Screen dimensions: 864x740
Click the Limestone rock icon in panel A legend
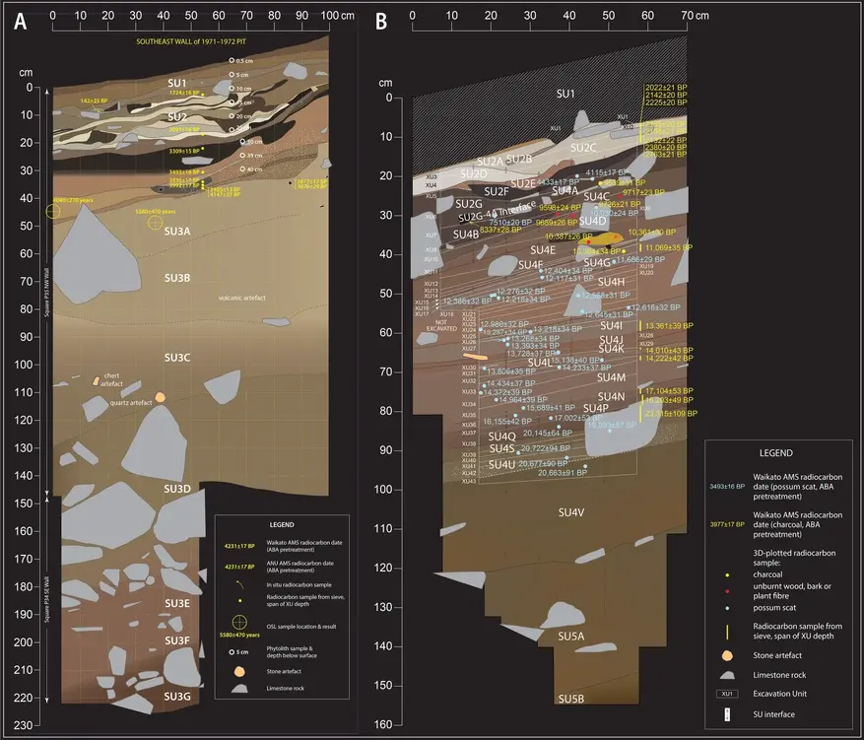point(239,688)
